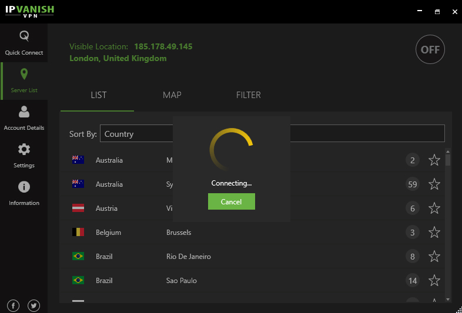This screenshot has height=313, width=462.
Task: Select the Rio De Janeiro city text
Action: tap(189, 257)
